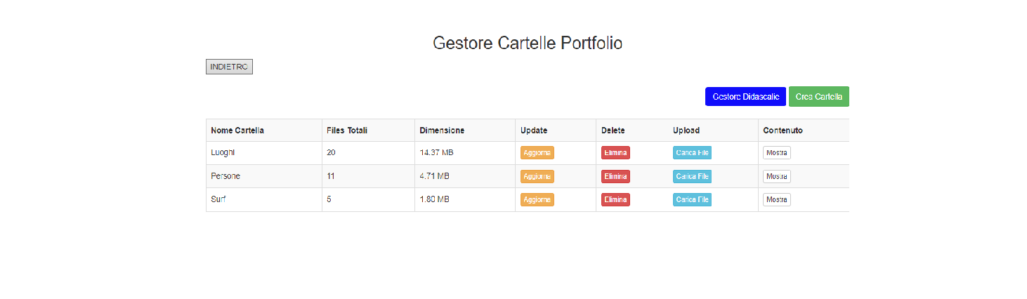Update the Luoghi folder with Aggiorna

pos(537,153)
